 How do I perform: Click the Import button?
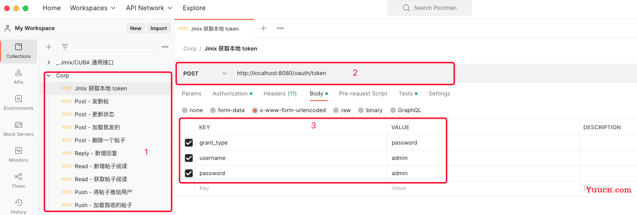159,28
